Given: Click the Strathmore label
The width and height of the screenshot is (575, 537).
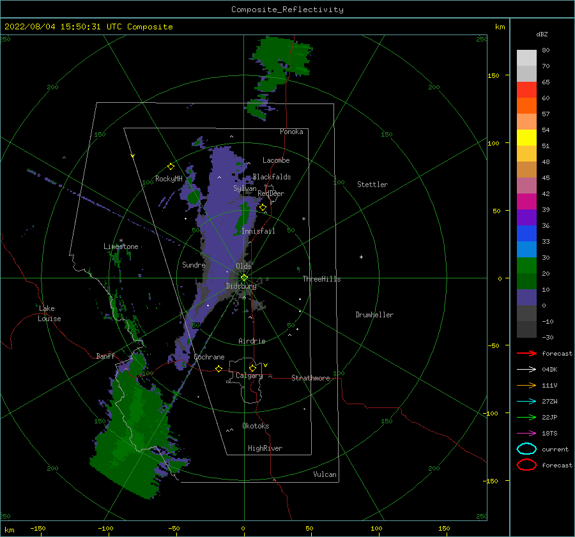Looking at the screenshot, I should tap(310, 378).
